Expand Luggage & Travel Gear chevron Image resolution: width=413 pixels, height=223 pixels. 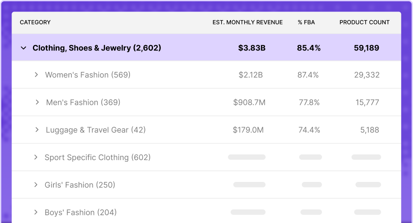37,130
